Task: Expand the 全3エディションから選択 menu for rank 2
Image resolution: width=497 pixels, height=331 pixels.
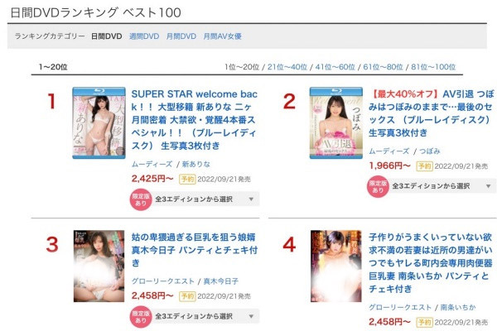Action: point(442,186)
